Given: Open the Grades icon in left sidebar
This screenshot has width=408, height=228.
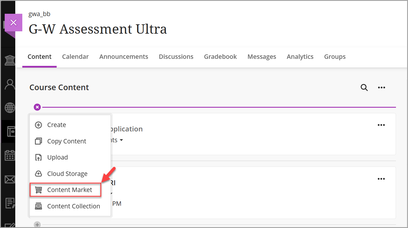Looking at the screenshot, I should [x=10, y=203].
